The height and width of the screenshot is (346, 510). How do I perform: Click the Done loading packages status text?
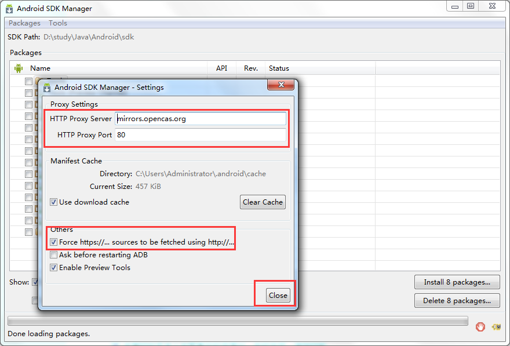point(49,334)
